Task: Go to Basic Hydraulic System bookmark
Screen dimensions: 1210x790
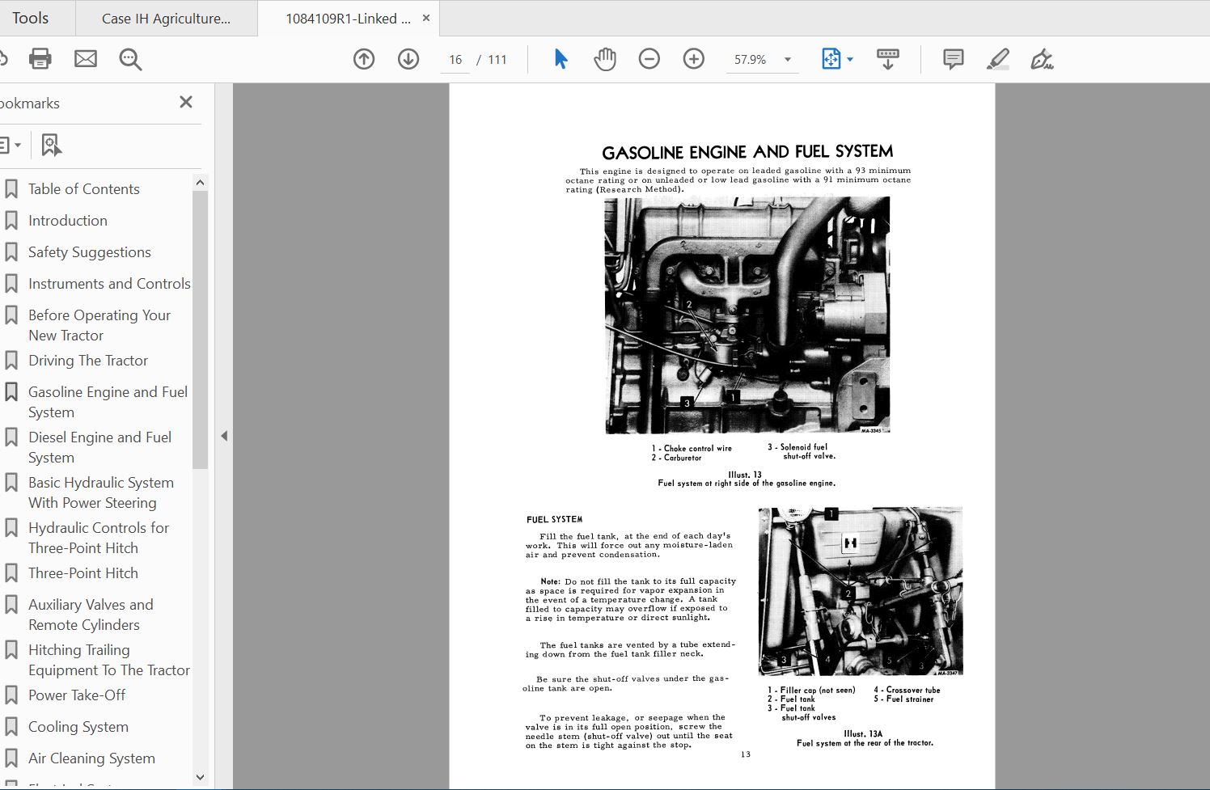Action: 101,492
